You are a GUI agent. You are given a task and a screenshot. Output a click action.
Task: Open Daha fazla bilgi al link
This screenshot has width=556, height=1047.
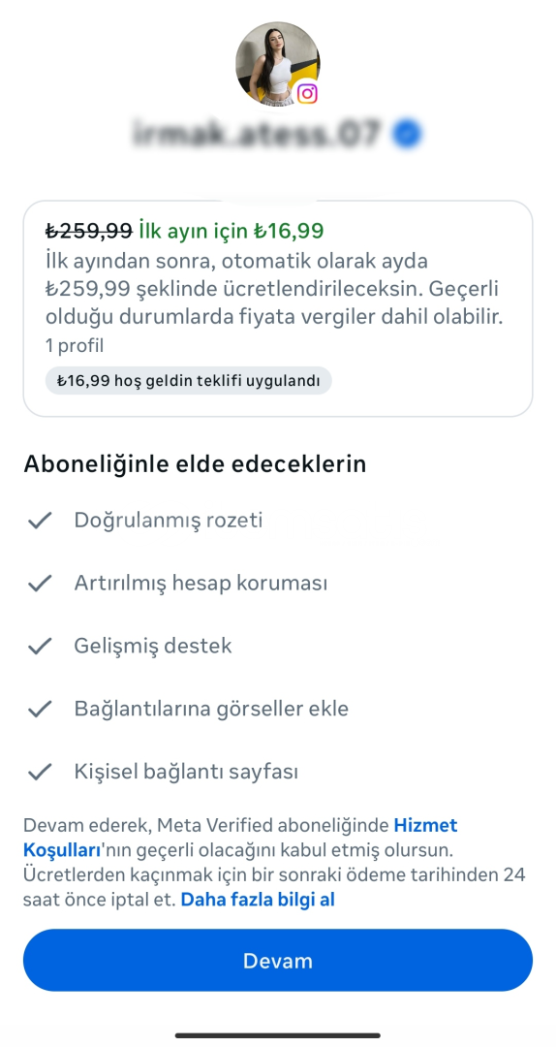258,900
